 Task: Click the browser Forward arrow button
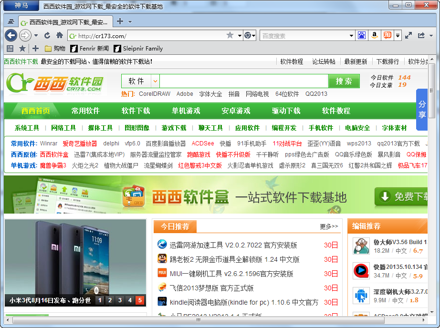coord(25,36)
